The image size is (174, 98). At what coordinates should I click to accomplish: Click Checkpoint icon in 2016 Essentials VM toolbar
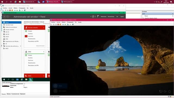click(20, 10)
